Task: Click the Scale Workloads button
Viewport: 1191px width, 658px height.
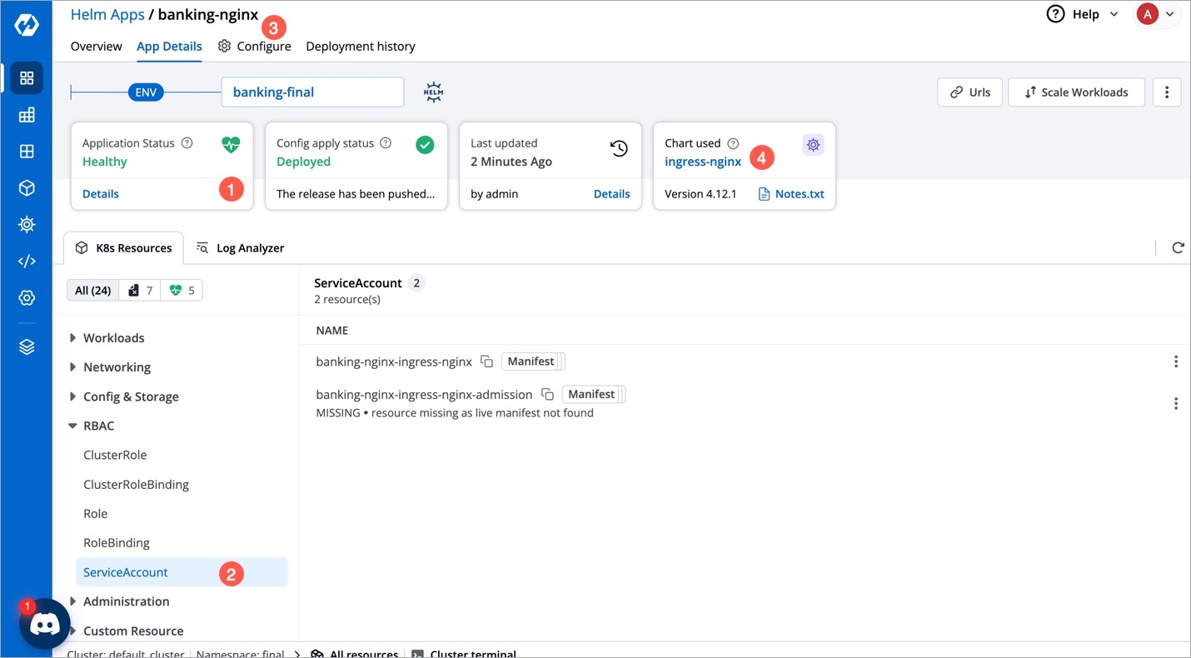Action: (x=1076, y=92)
